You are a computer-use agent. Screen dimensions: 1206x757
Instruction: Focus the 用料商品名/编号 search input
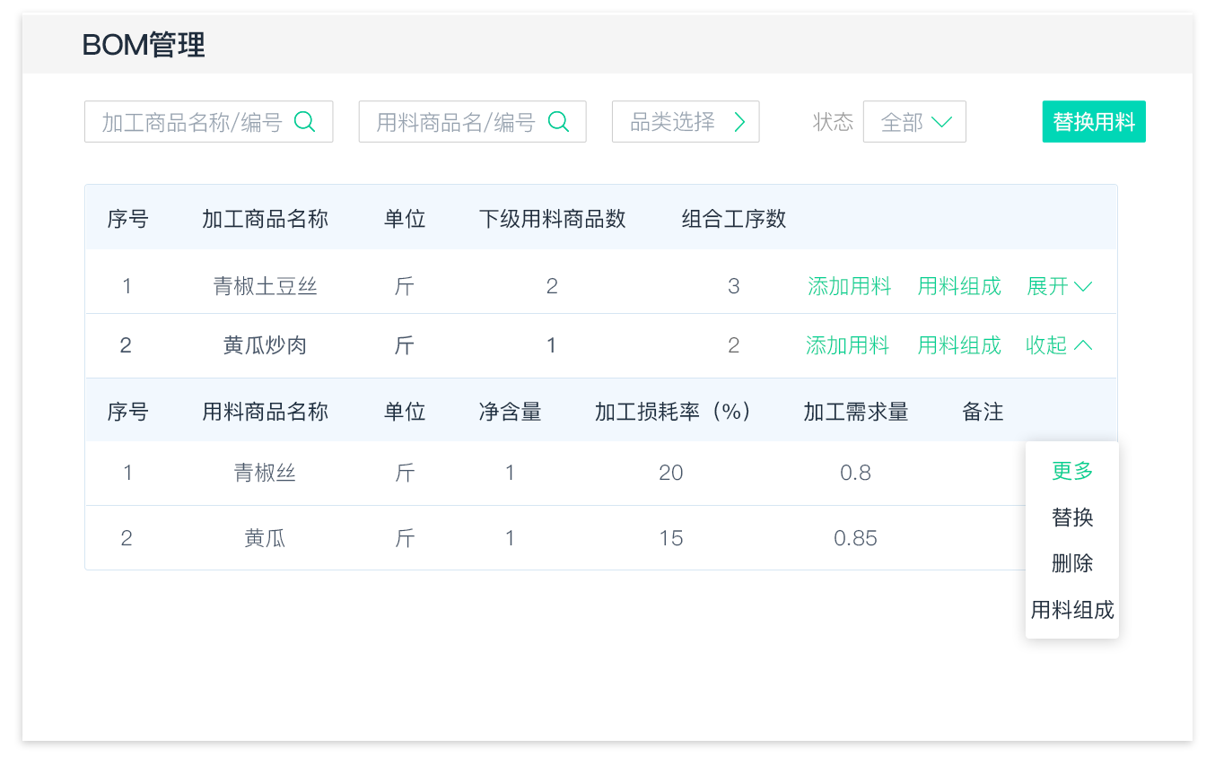[454, 122]
